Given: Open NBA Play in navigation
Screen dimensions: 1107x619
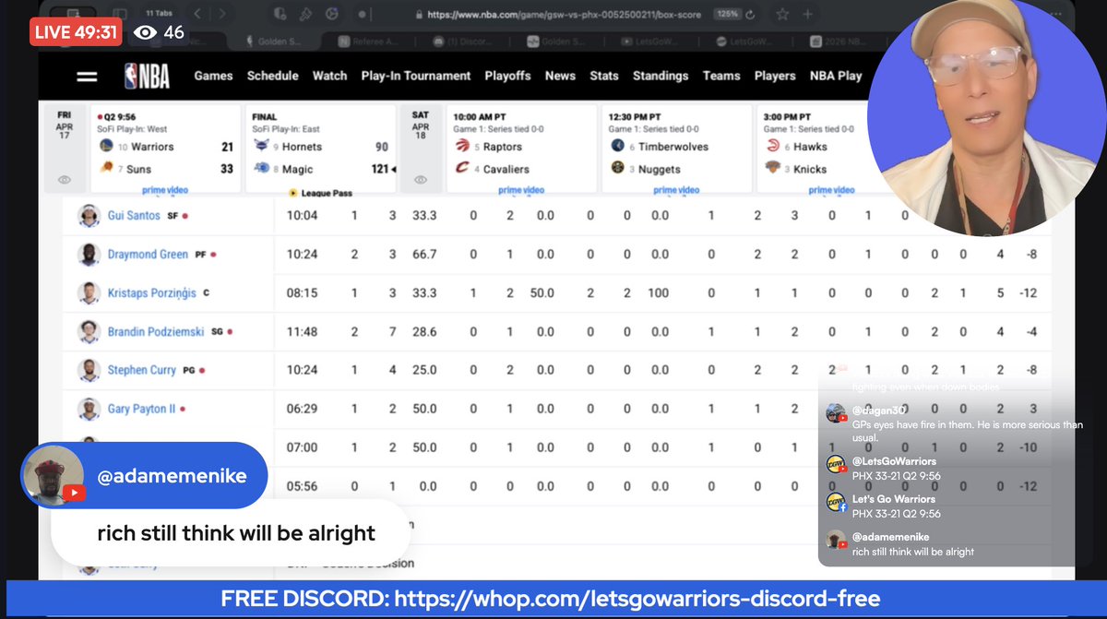Looking at the screenshot, I should [x=836, y=76].
